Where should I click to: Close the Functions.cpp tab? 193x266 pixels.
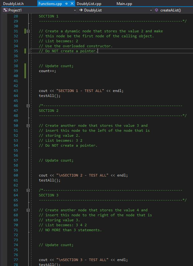pos(72,3)
